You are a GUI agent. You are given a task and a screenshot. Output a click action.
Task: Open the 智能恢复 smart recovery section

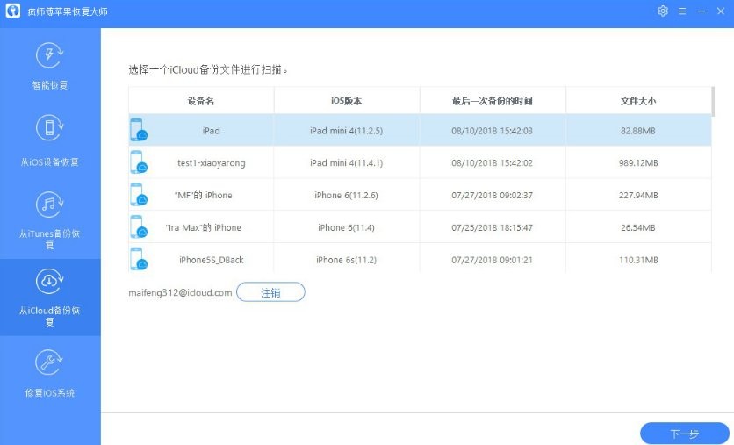point(49,66)
